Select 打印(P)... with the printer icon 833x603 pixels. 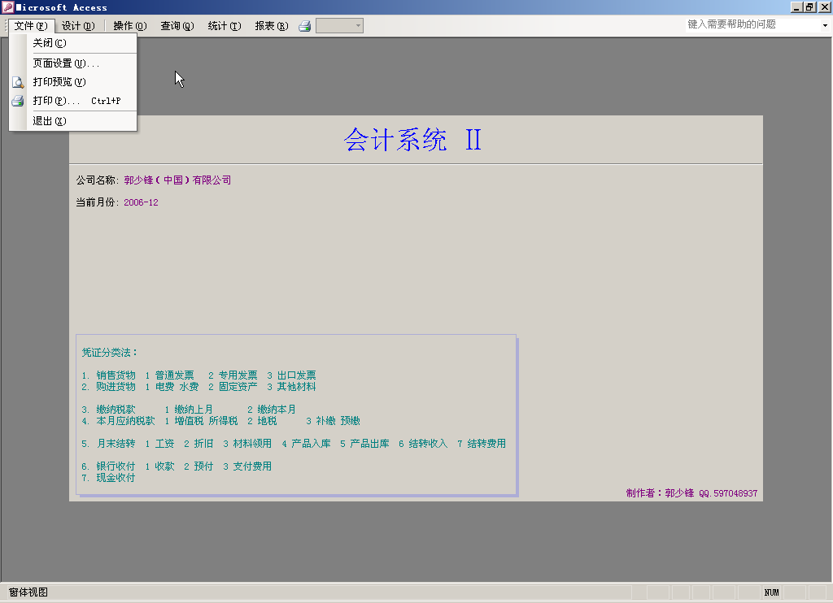(57, 101)
